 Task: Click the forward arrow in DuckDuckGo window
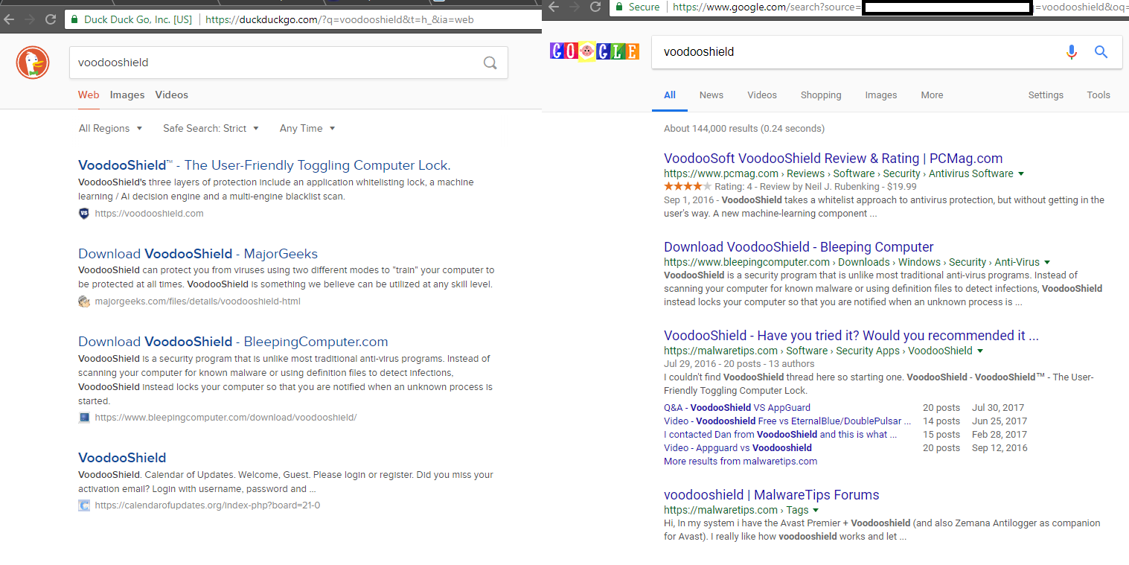point(30,19)
